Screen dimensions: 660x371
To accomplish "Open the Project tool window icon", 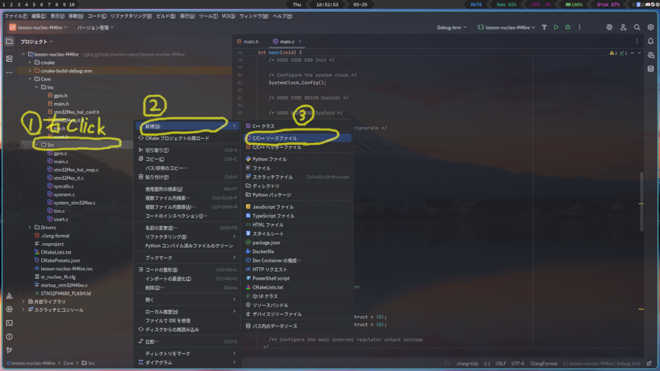I will [9, 41].
